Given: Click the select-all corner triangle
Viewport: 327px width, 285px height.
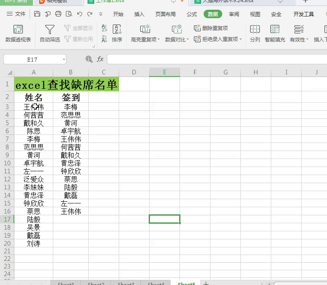Looking at the screenshot, I should coord(10,72).
